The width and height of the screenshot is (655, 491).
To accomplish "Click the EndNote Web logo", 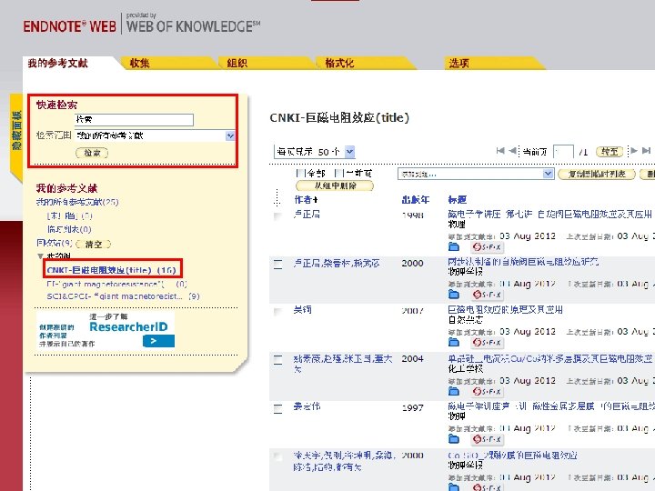I will click(x=70, y=26).
